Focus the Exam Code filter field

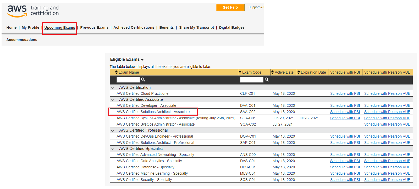pos(252,80)
